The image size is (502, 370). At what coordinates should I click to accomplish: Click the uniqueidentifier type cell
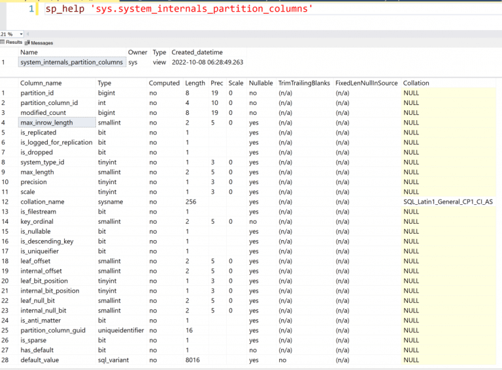tap(121, 330)
